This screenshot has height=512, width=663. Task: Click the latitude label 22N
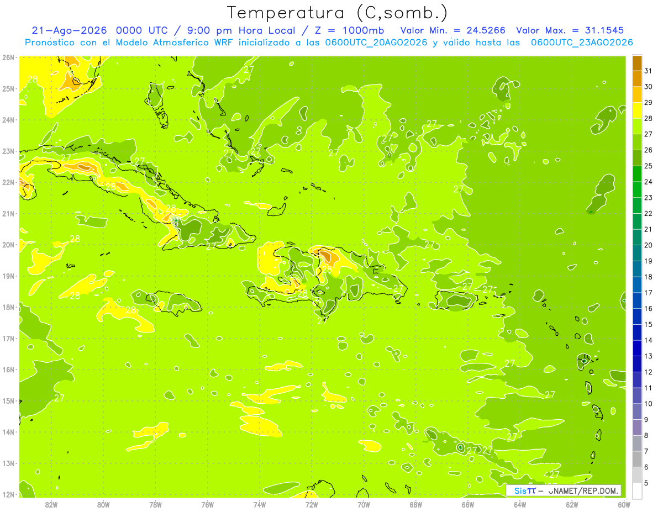[8, 182]
